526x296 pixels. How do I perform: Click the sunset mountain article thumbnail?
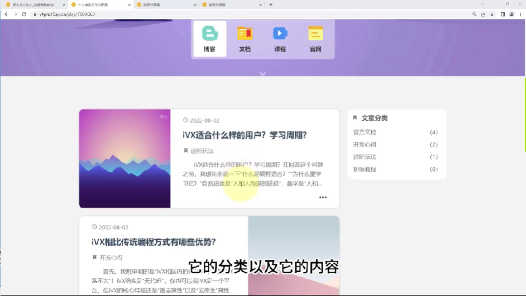125,159
